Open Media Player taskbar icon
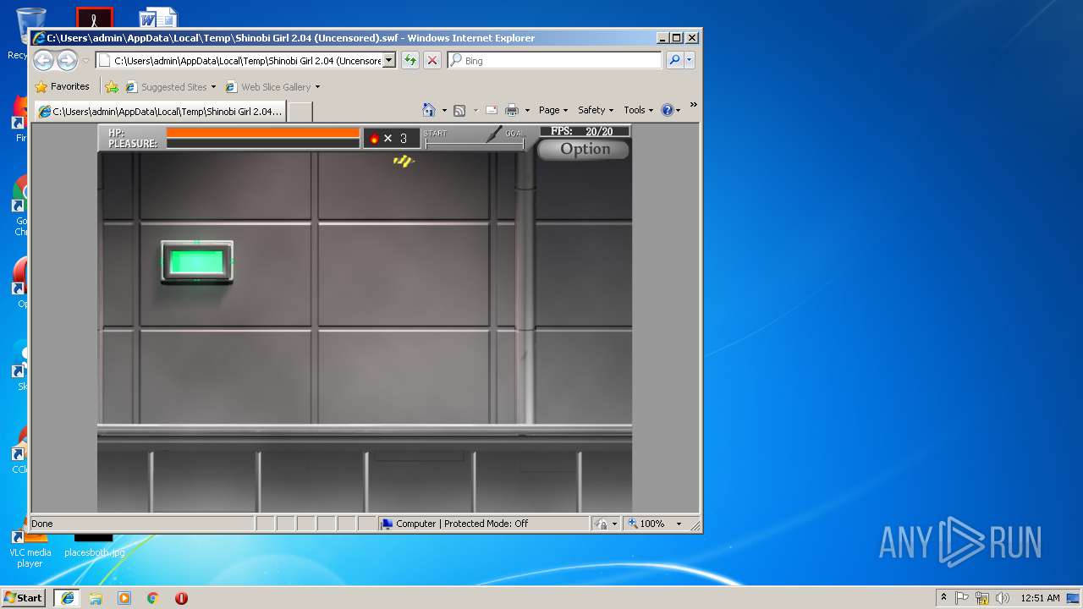The height and width of the screenshot is (609, 1083). (x=124, y=597)
